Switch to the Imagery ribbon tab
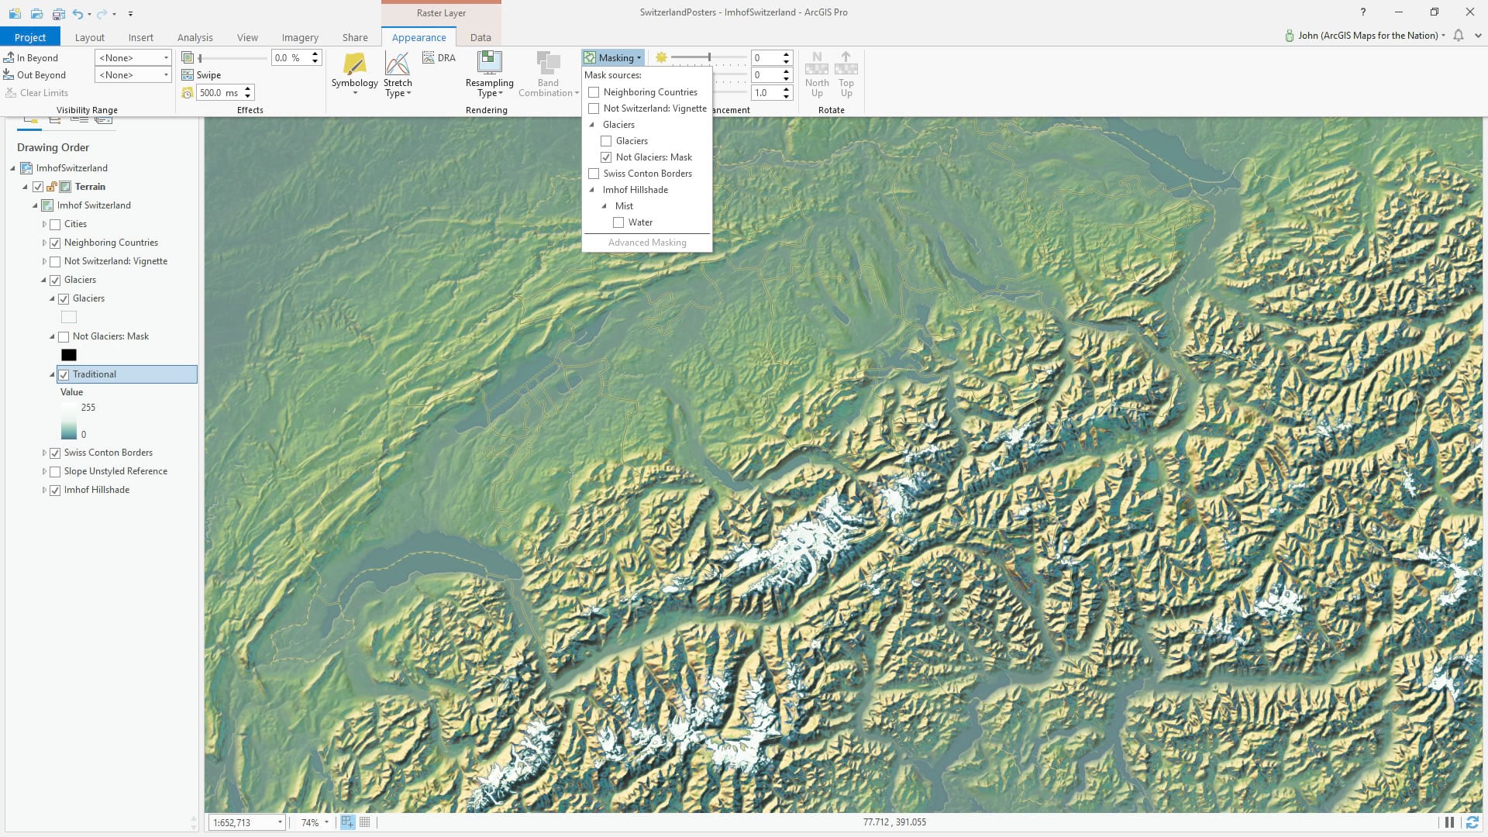Image resolution: width=1488 pixels, height=837 pixels. click(300, 37)
